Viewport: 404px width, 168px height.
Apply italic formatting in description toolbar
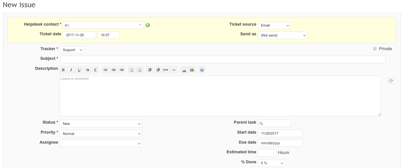(71, 70)
